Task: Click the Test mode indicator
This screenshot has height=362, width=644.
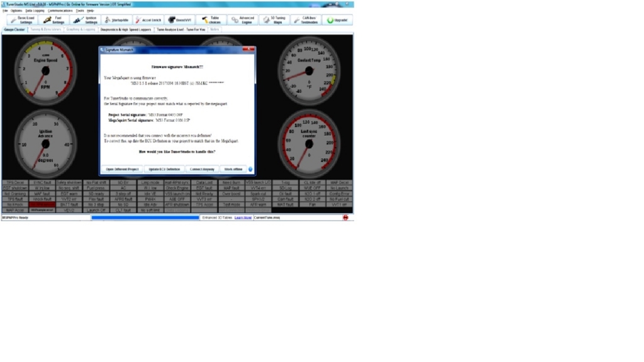Action: point(231,204)
